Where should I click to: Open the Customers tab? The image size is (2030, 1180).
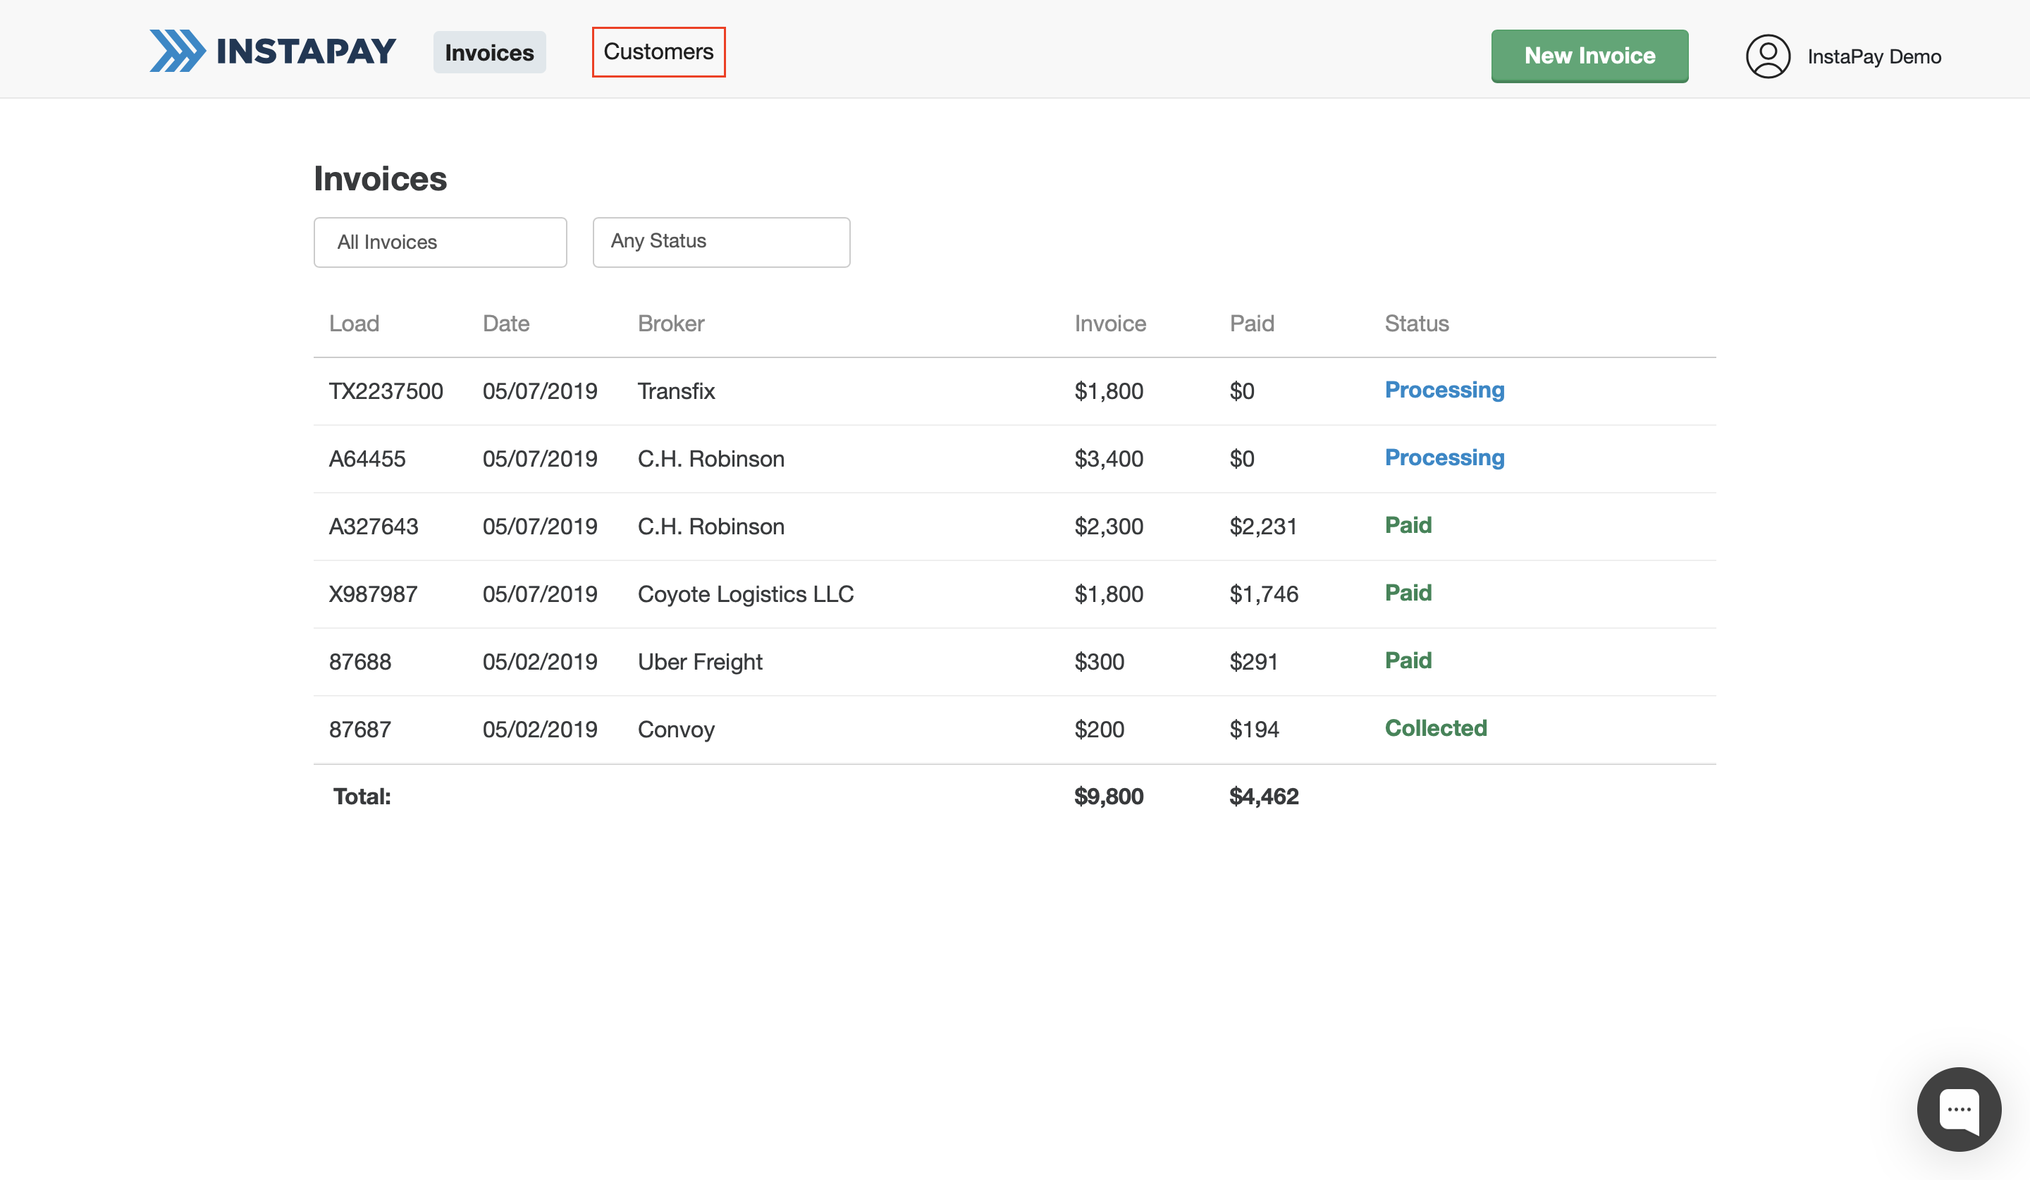(x=658, y=51)
